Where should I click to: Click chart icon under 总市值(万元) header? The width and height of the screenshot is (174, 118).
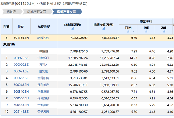(73, 29)
